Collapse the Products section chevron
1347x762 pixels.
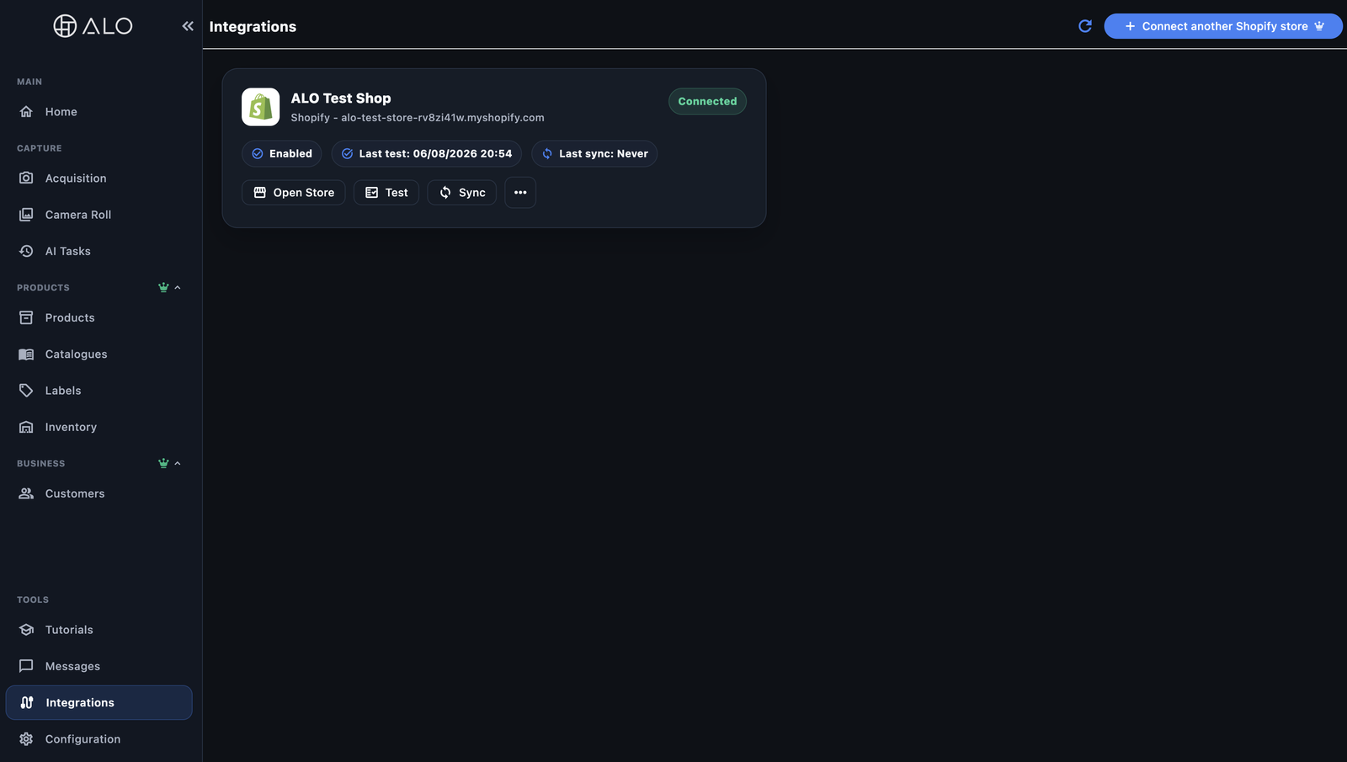(178, 288)
